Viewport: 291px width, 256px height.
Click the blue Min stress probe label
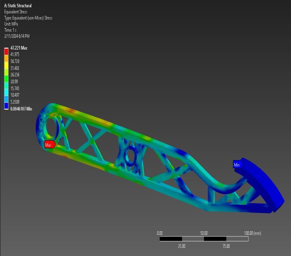237,165
